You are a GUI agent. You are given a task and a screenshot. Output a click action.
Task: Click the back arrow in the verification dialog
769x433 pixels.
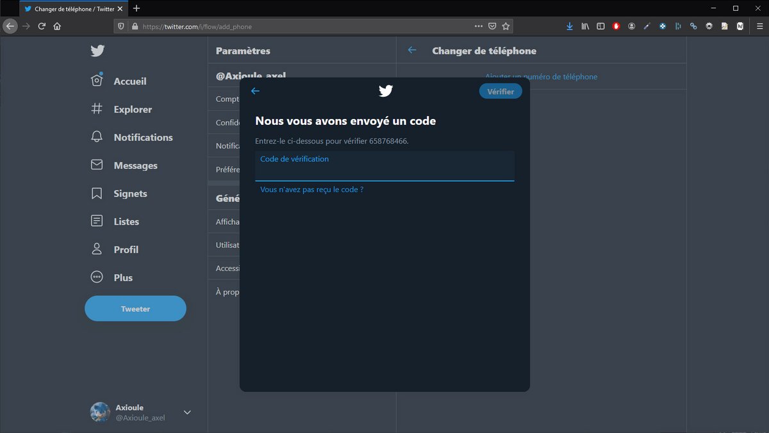tap(255, 91)
